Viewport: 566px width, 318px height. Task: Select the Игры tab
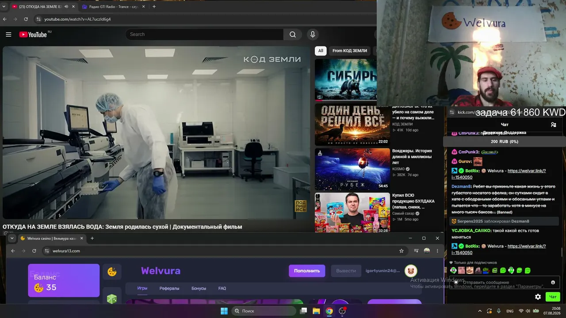tap(142, 288)
